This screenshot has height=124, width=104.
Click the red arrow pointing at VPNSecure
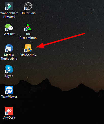pyautogui.click(x=61, y=40)
